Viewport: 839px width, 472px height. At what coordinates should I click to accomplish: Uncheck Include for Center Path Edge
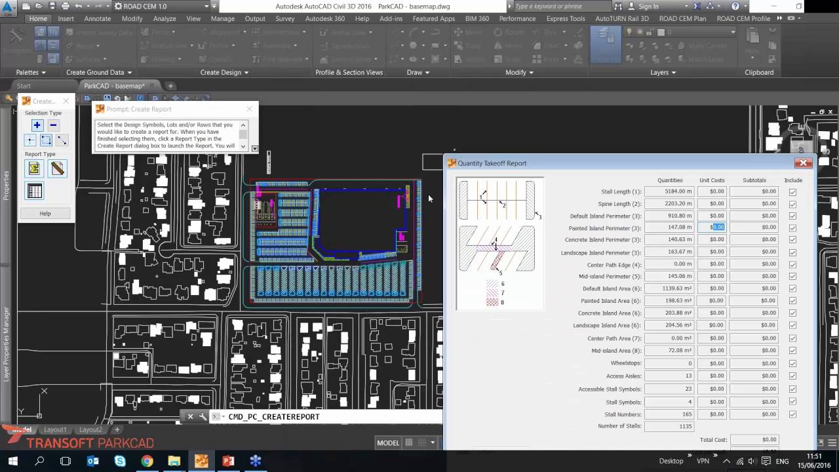coord(792,264)
